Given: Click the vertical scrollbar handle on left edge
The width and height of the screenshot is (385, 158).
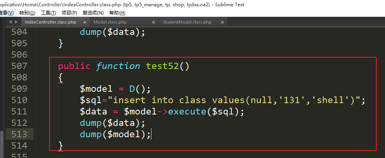Looking at the screenshot, I should (2, 144).
